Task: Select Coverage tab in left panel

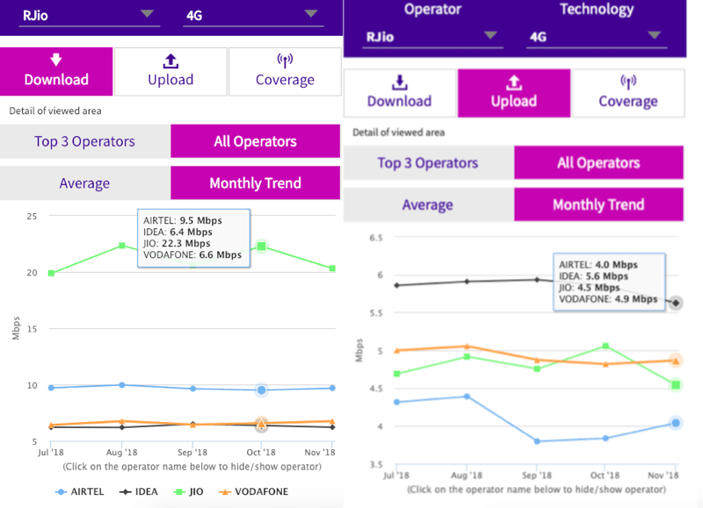Action: 285,72
